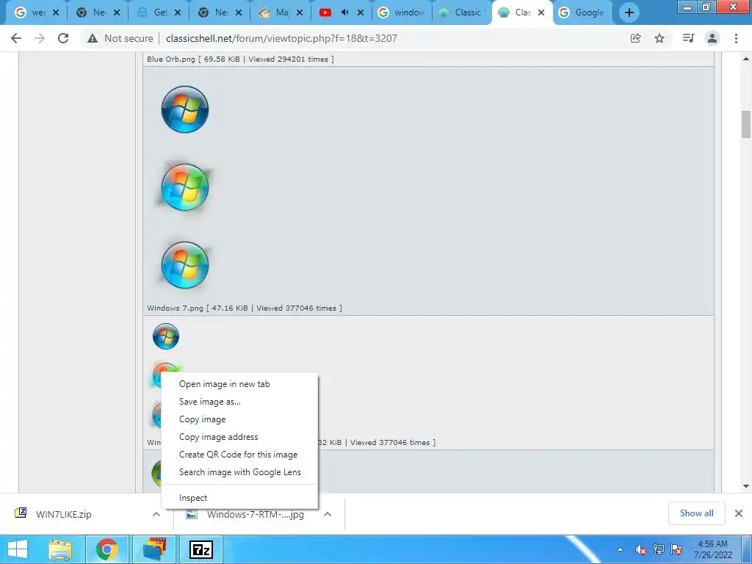This screenshot has height=564, width=752.
Task: Click the scrollbar up arrow
Action: (x=746, y=59)
